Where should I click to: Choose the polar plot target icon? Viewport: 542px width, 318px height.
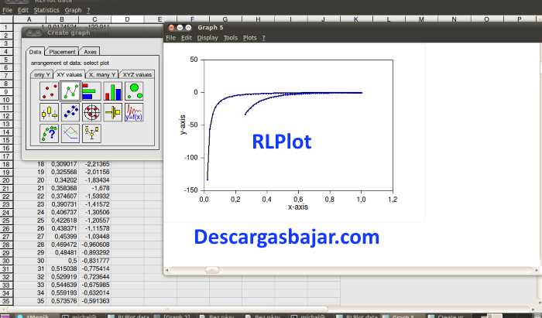(91, 112)
